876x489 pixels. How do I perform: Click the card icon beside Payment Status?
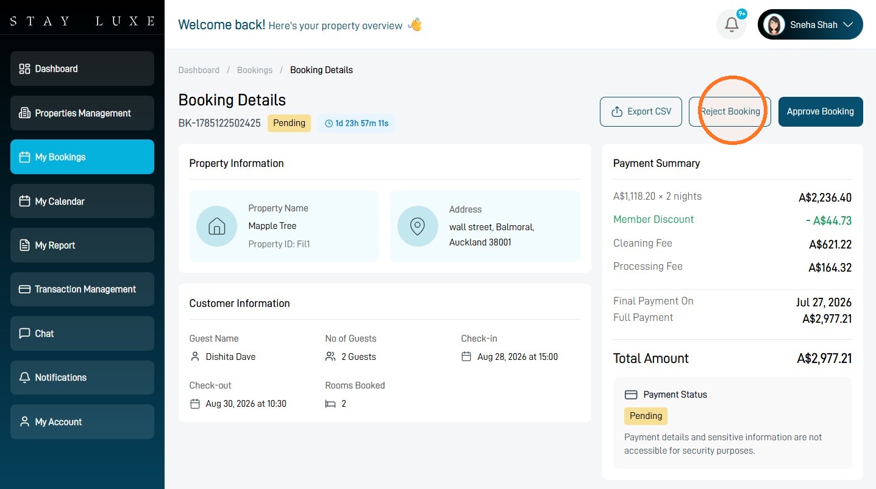[x=631, y=395]
